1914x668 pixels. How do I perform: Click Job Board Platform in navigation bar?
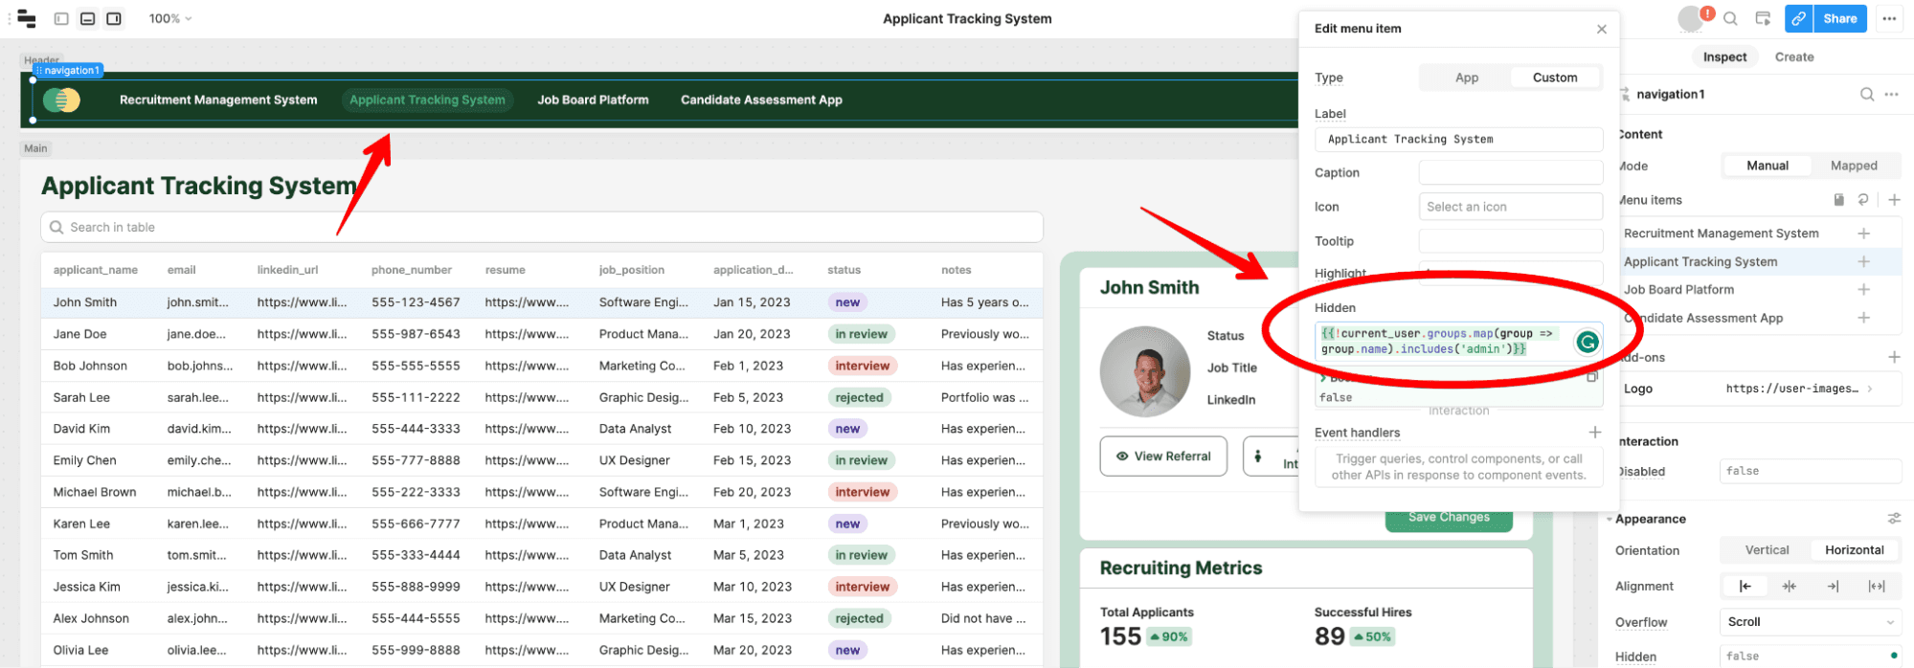(593, 100)
